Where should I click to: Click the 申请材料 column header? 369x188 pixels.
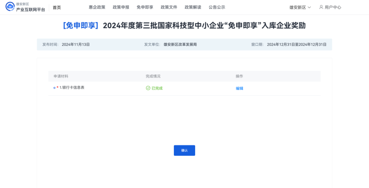[x=61, y=76]
